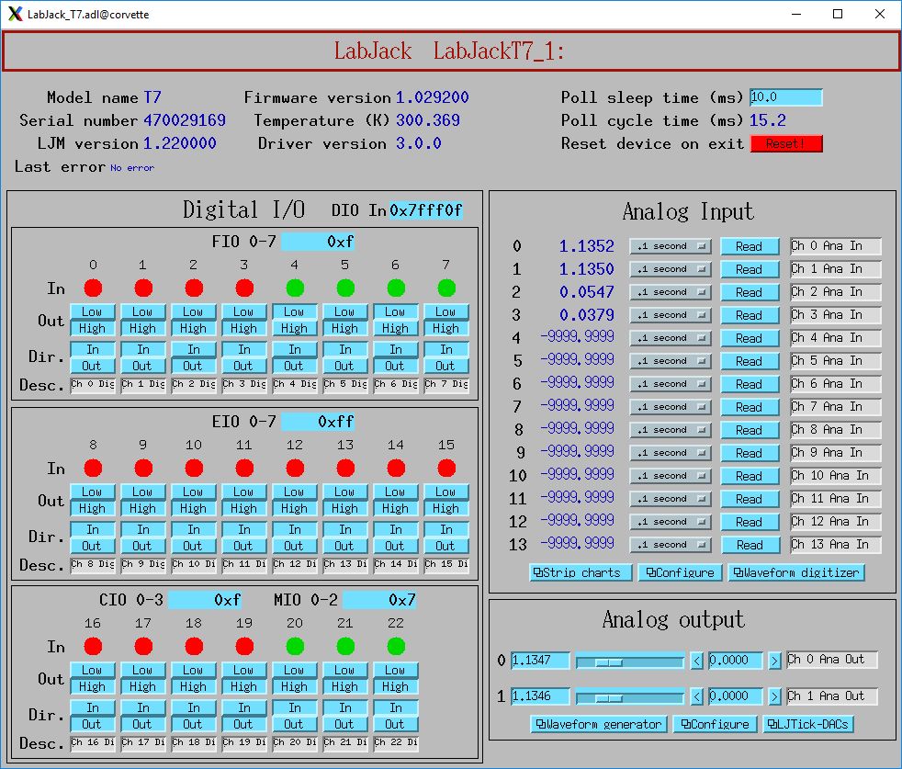Open the Waveform digitizer display
902x769 pixels.
pos(796,572)
